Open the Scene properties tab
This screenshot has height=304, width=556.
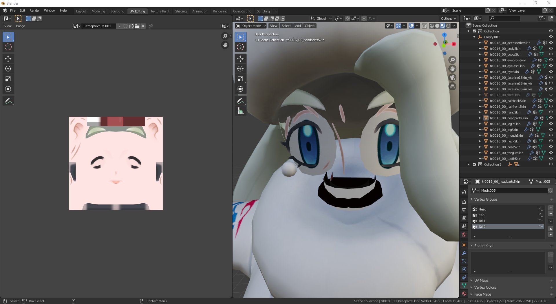464,226
